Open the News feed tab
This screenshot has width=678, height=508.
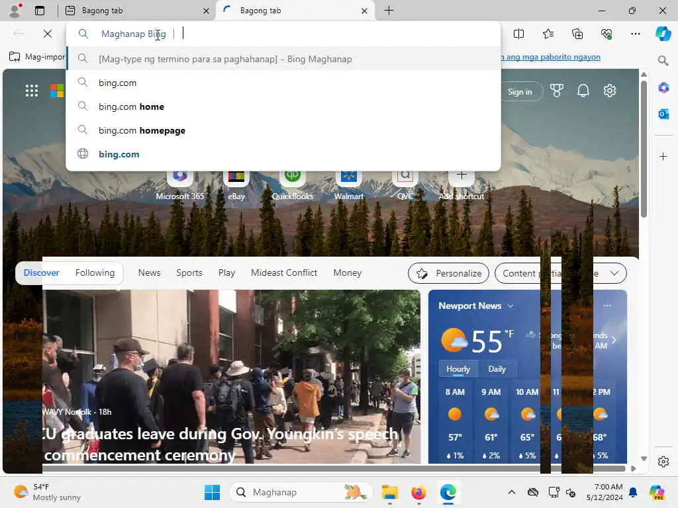click(149, 273)
